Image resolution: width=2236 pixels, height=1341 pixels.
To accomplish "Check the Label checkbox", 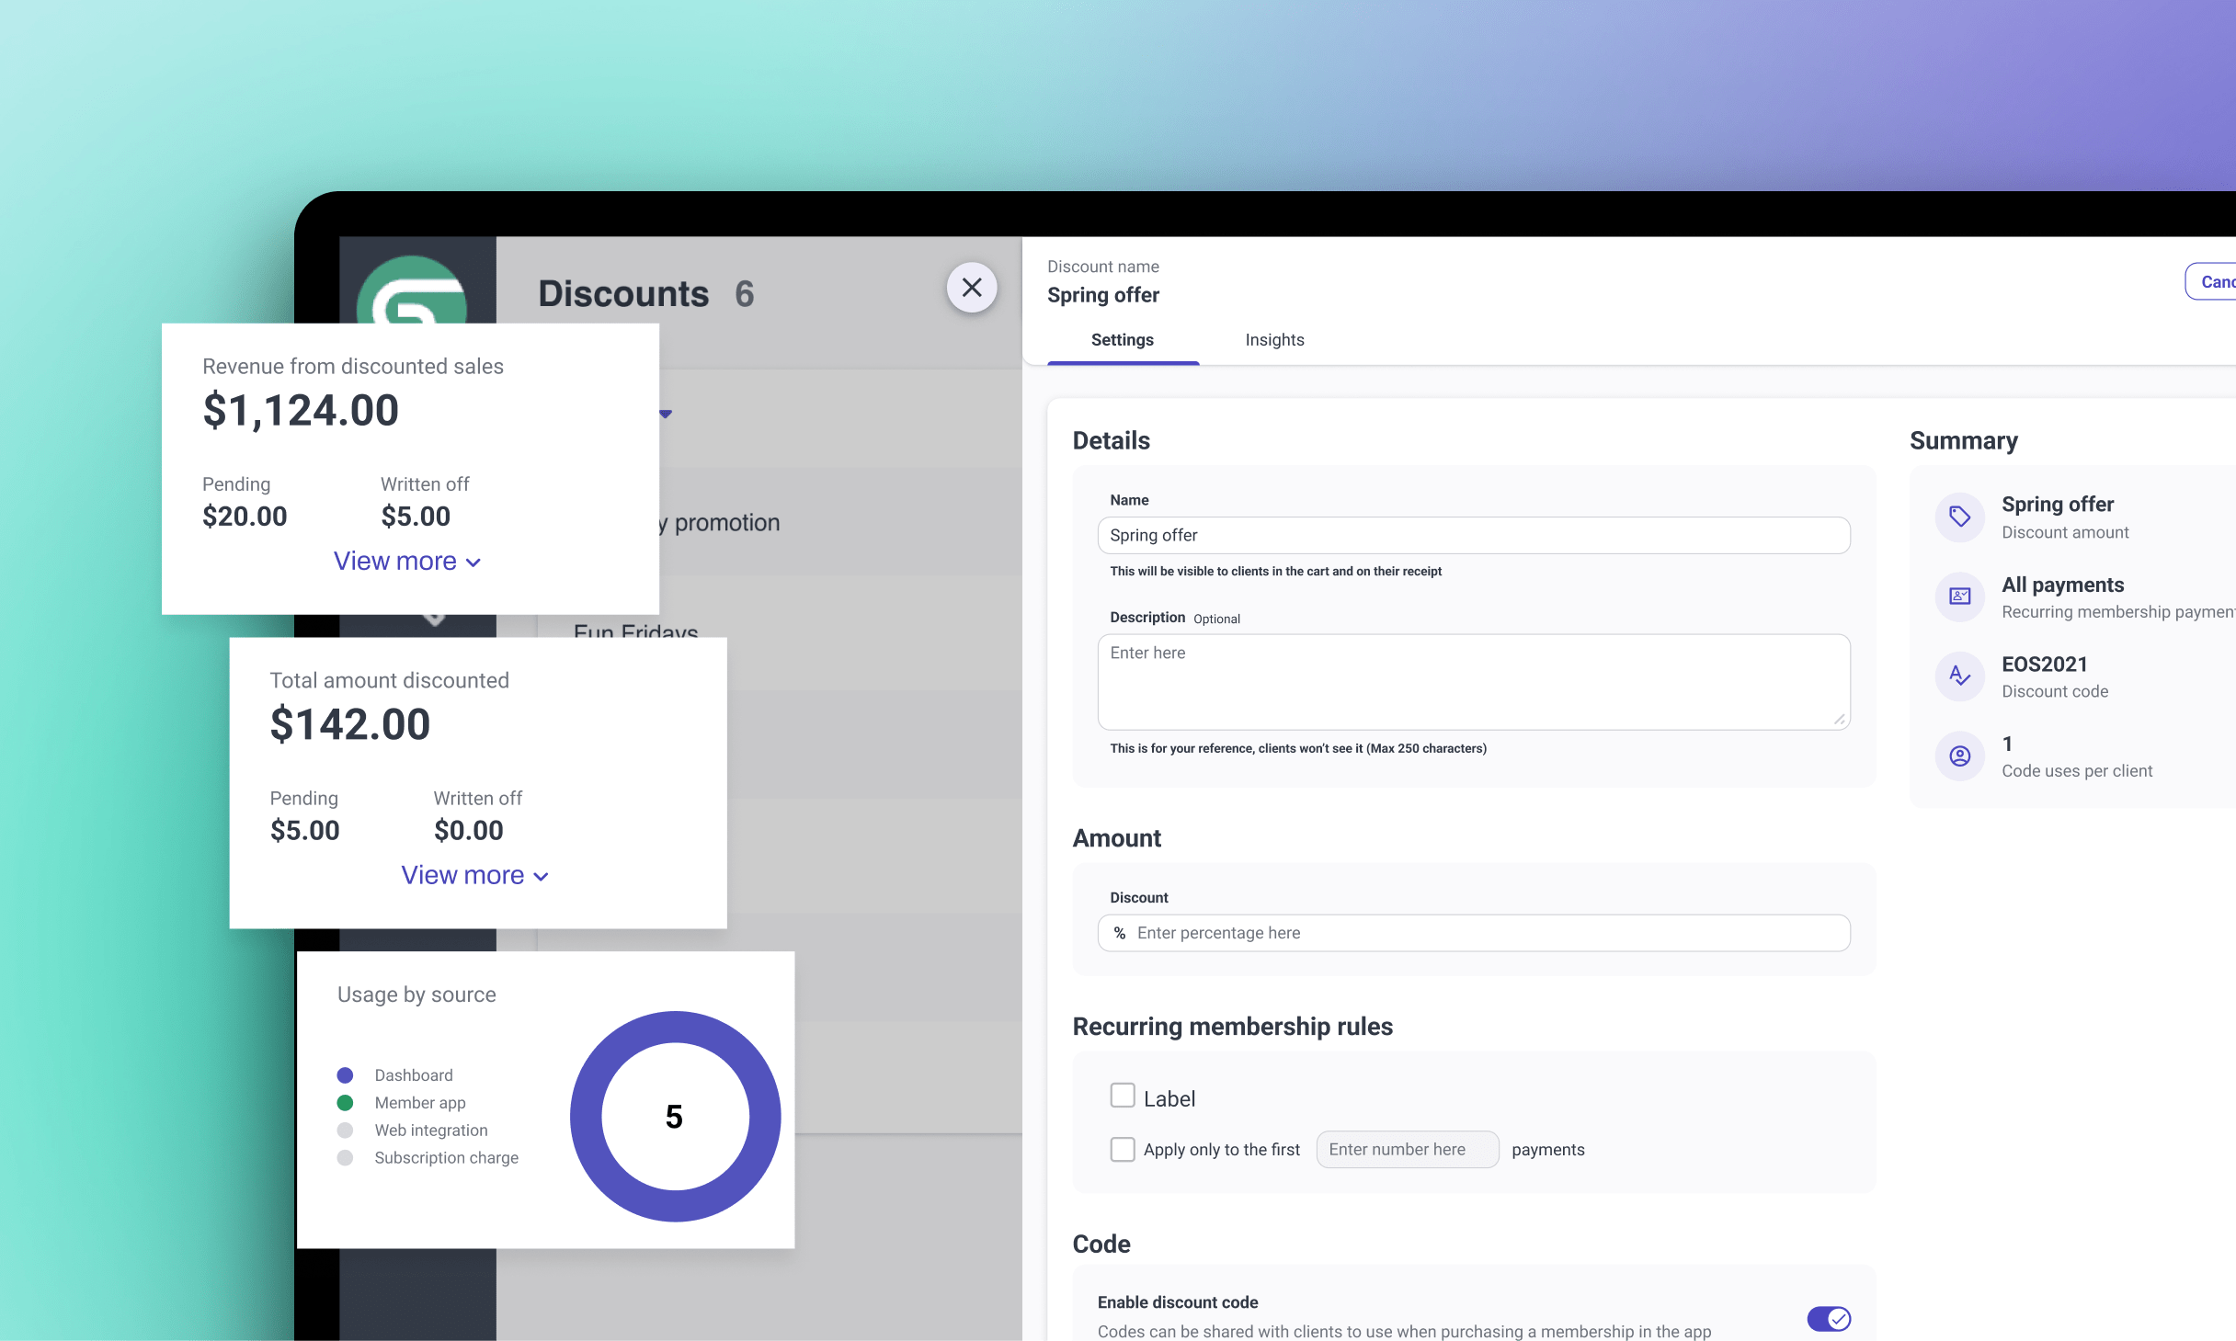I will point(1122,1096).
